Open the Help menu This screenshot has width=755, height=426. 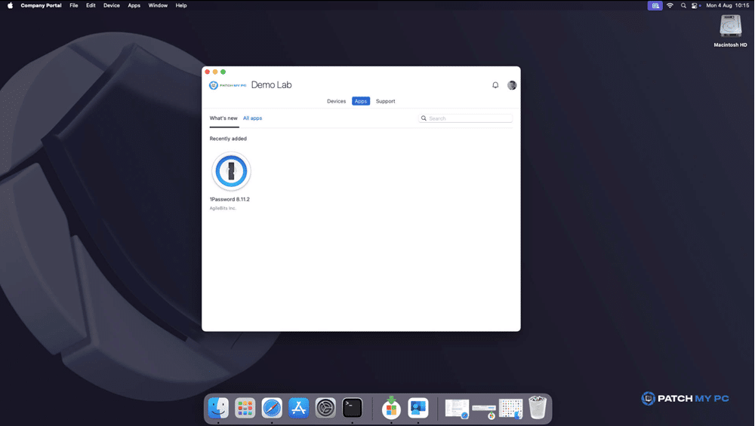[x=181, y=6]
